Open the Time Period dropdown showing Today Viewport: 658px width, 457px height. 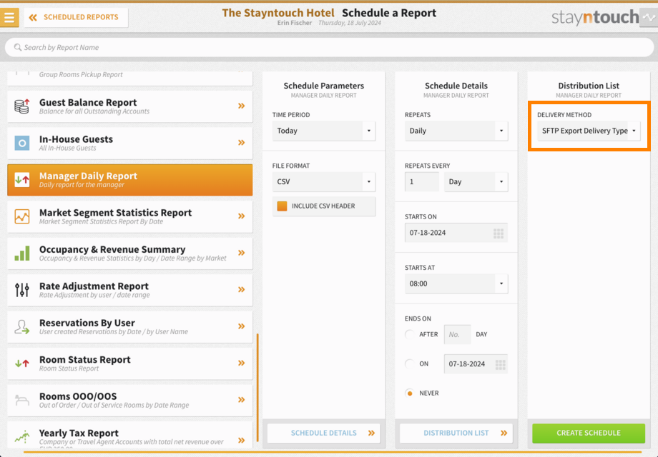[x=324, y=131]
